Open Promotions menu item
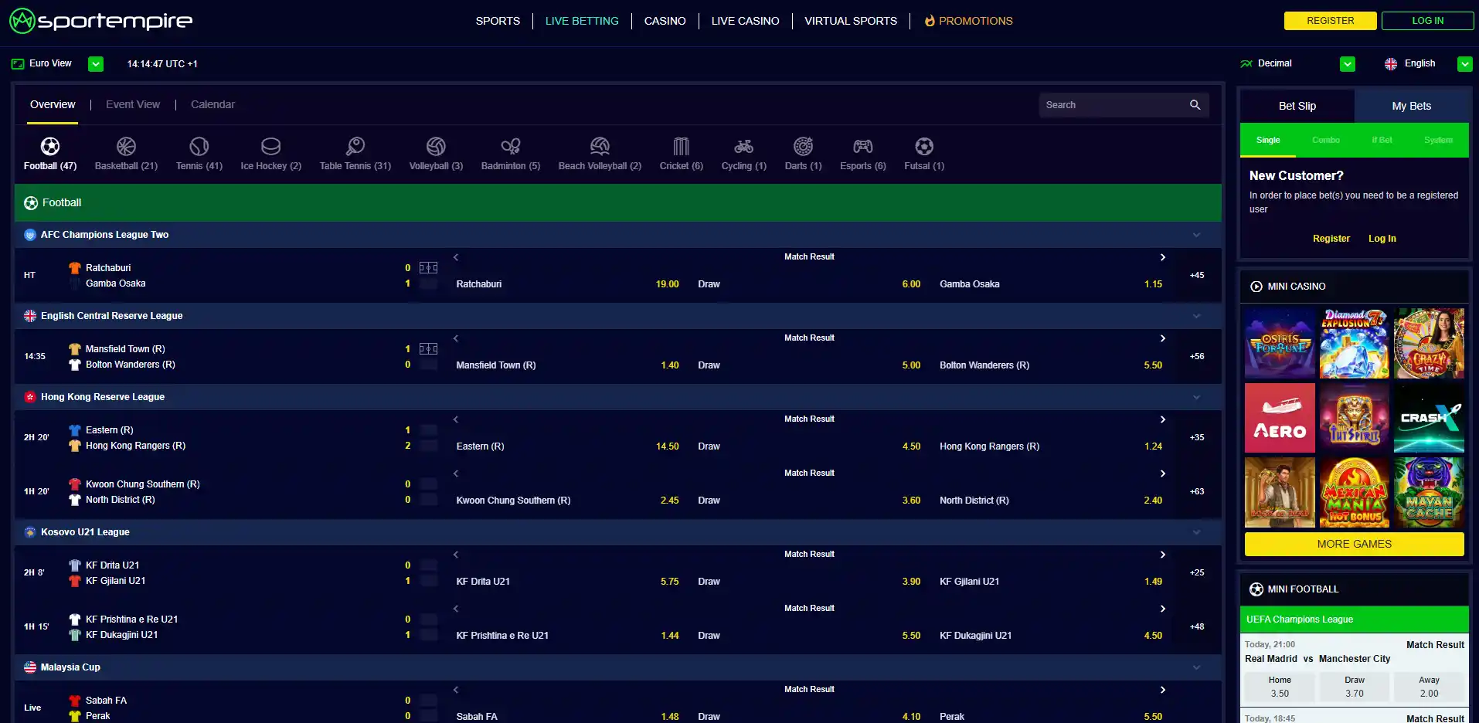 tap(968, 21)
